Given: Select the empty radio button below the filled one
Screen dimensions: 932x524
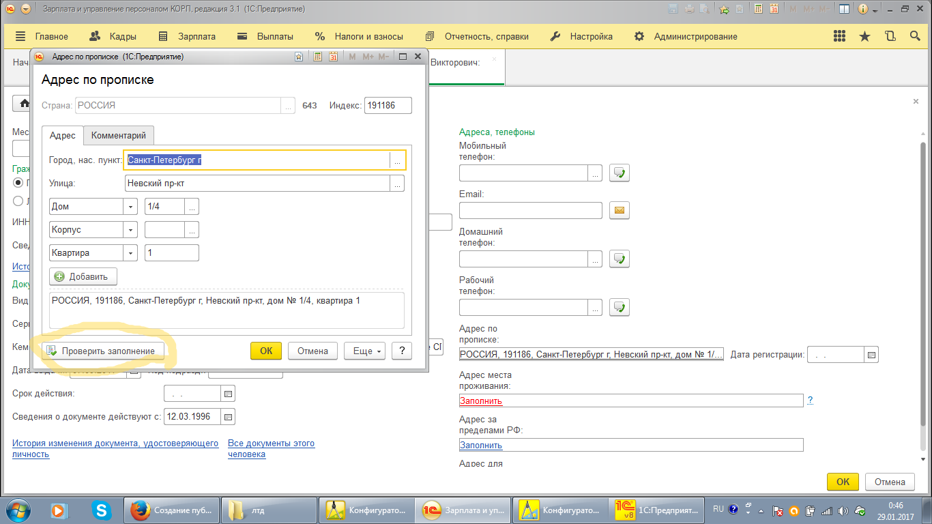Looking at the screenshot, I should pos(18,201).
